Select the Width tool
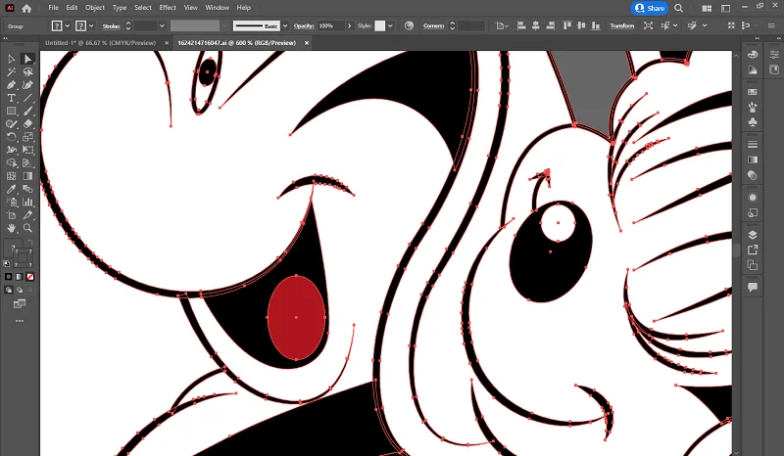 coord(11,150)
